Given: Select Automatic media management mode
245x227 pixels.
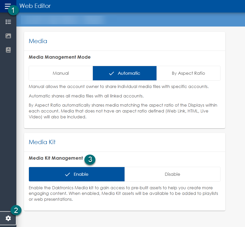Looking at the screenshot, I should pos(125,73).
